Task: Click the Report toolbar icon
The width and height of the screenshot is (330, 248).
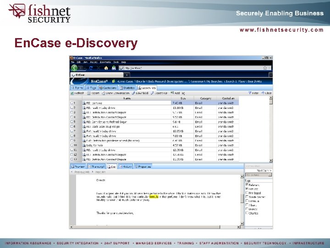Action: [89, 93]
